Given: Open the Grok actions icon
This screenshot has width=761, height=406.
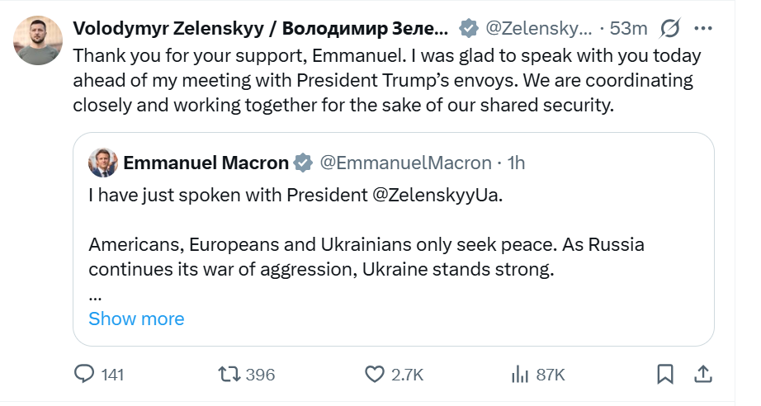Looking at the screenshot, I should click(x=669, y=29).
